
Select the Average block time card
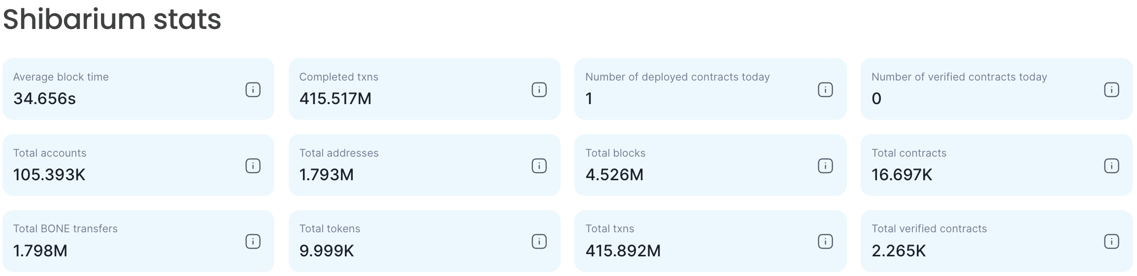tap(138, 89)
